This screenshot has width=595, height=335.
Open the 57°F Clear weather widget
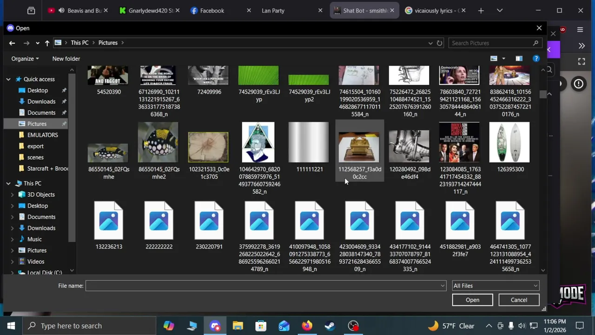coord(451,326)
